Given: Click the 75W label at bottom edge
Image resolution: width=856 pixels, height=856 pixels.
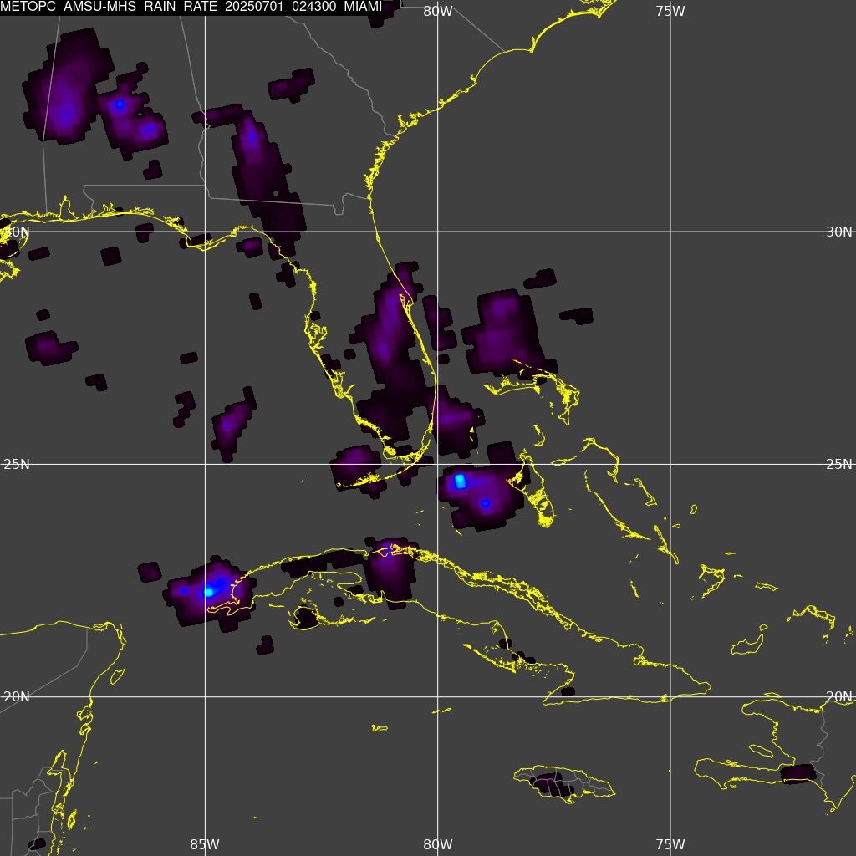Looking at the screenshot, I should (x=670, y=844).
